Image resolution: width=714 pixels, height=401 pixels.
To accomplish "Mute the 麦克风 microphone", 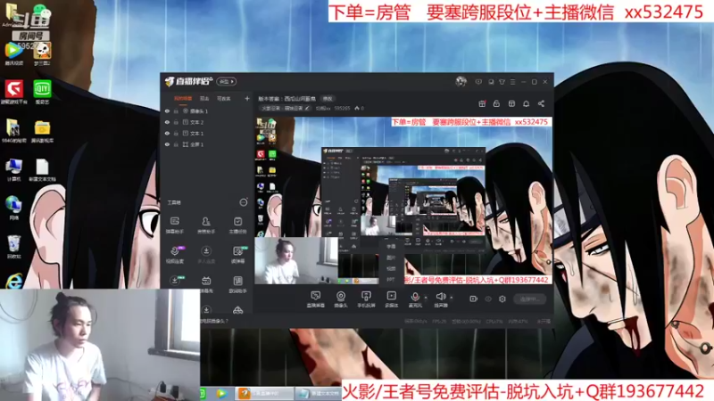I will click(415, 299).
